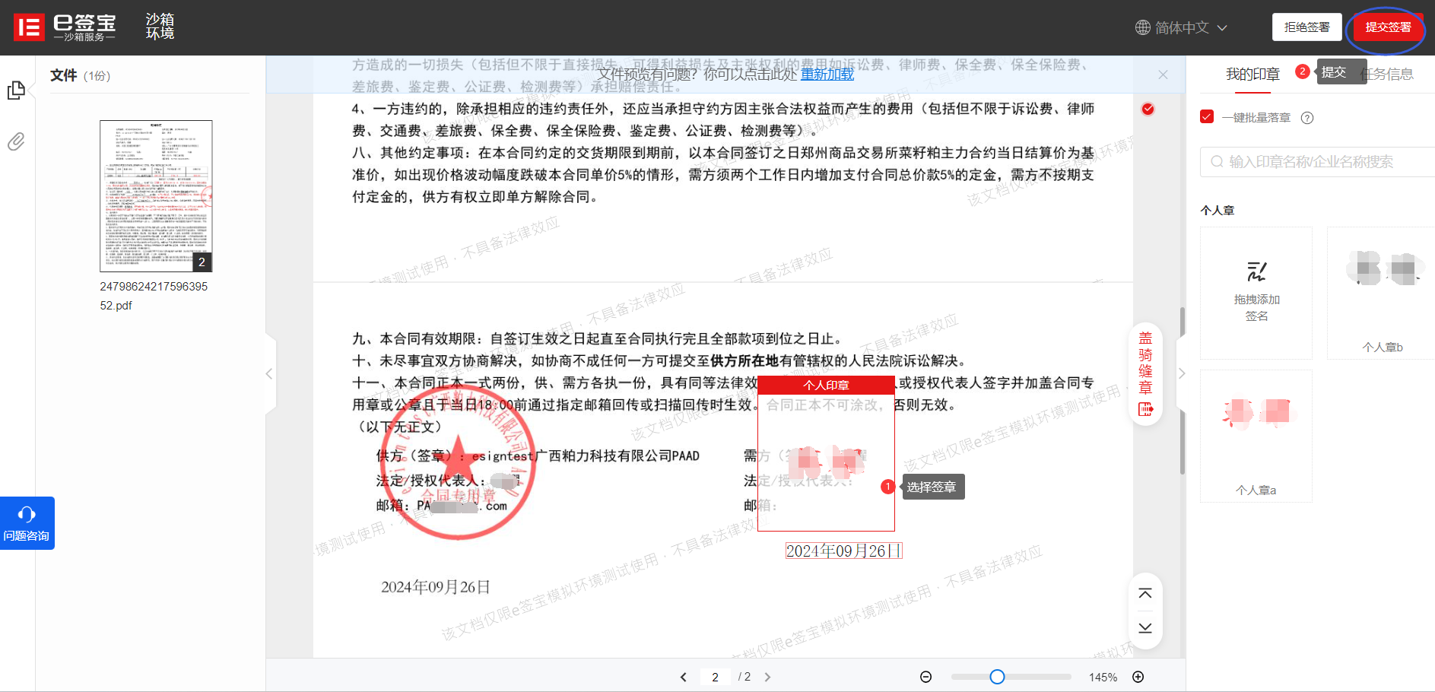Click the search magnifier icon in seal search
The image size is (1435, 692).
1217,162
